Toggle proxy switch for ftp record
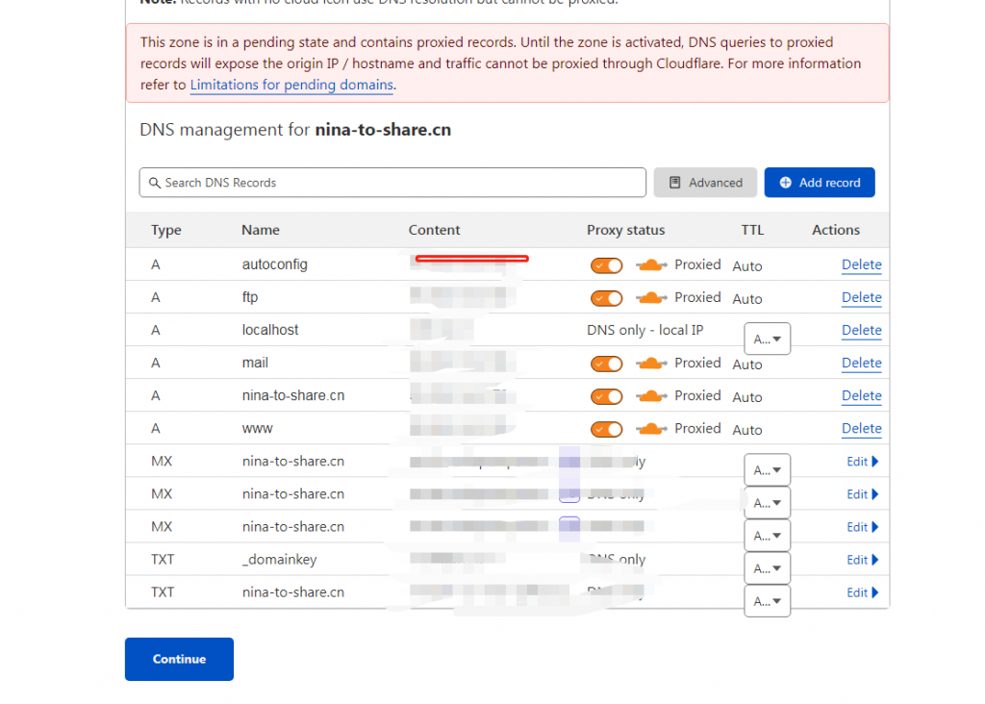The image size is (985, 704). [606, 298]
